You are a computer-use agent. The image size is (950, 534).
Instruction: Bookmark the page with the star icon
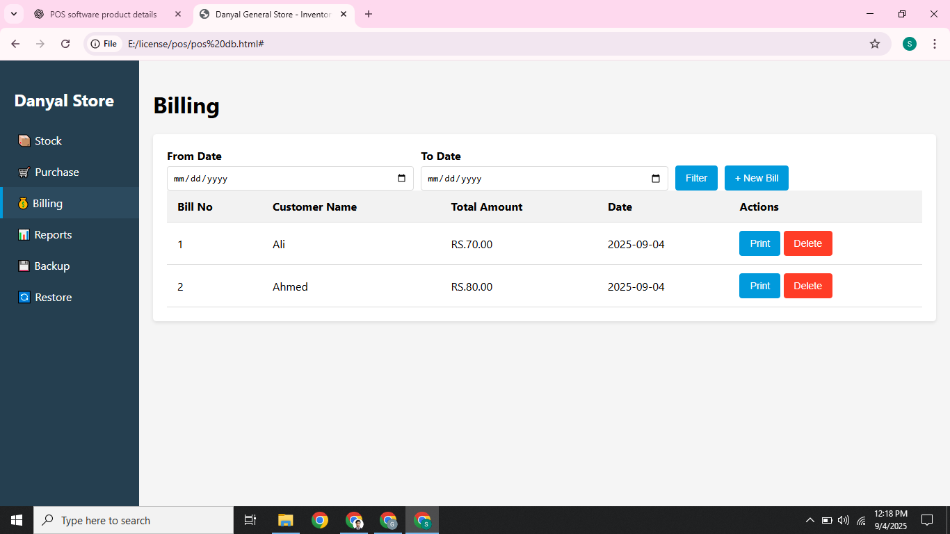coord(875,43)
